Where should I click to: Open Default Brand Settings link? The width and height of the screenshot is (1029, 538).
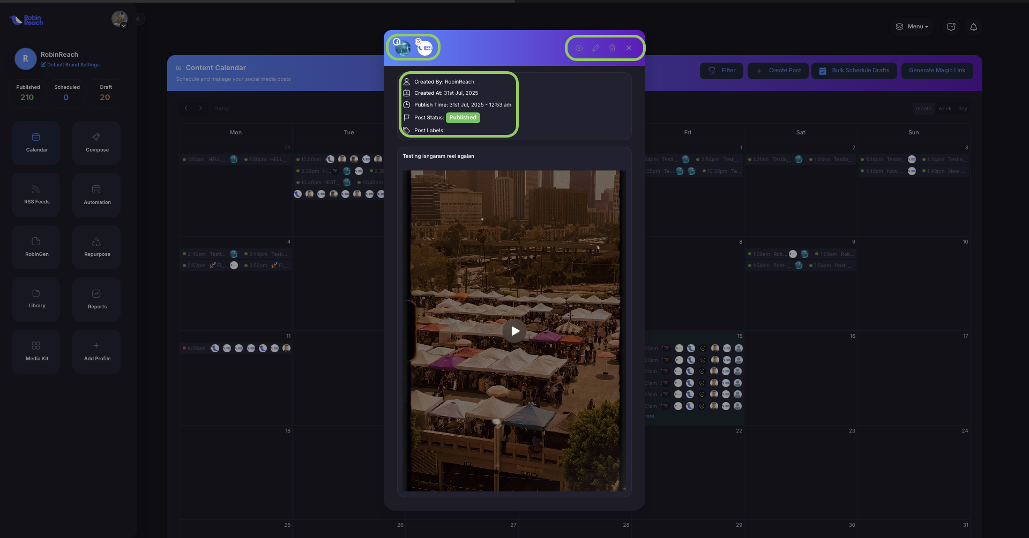pos(70,65)
